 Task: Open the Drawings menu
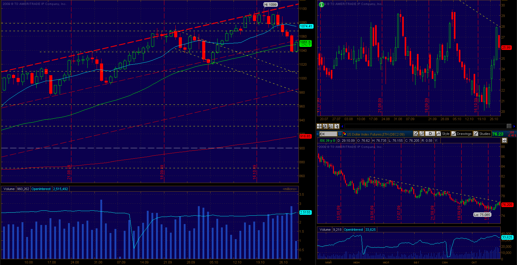point(462,134)
